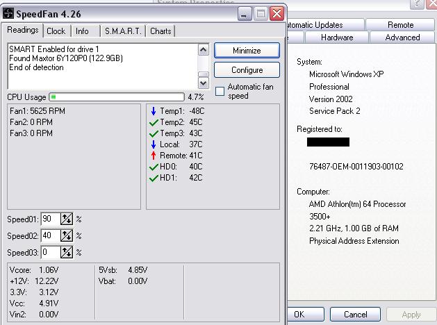This screenshot has height=325, width=437.
Task: Click the product ID 76487-OEM-0011903-00102
Action: click(356, 167)
